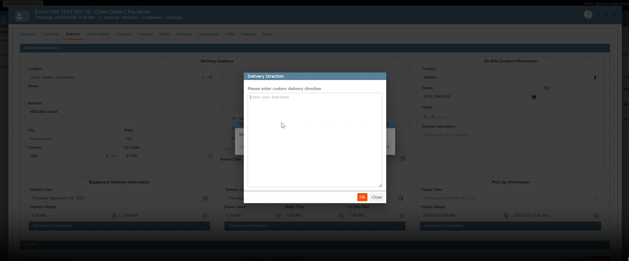The width and height of the screenshot is (629, 261).
Task: Click the clock icon for On-Site Time
Action: tap(402, 216)
